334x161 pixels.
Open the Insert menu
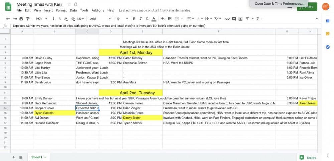(x=48, y=10)
